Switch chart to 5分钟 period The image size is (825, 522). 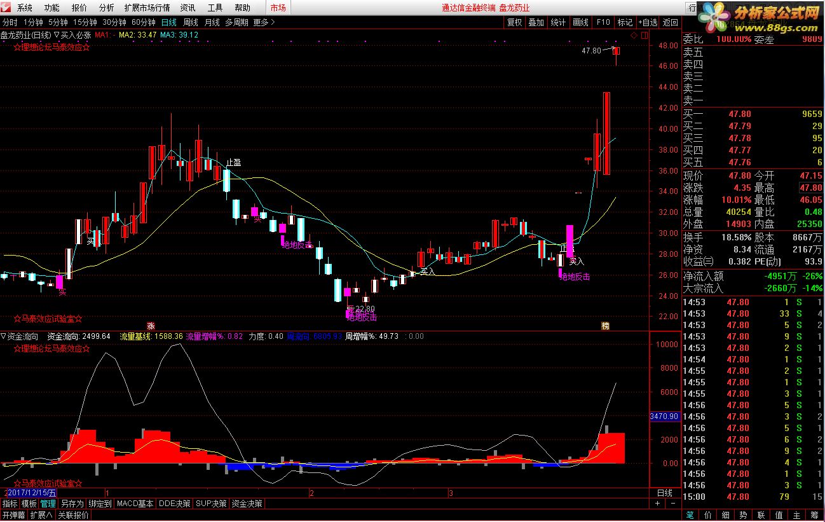(x=58, y=22)
